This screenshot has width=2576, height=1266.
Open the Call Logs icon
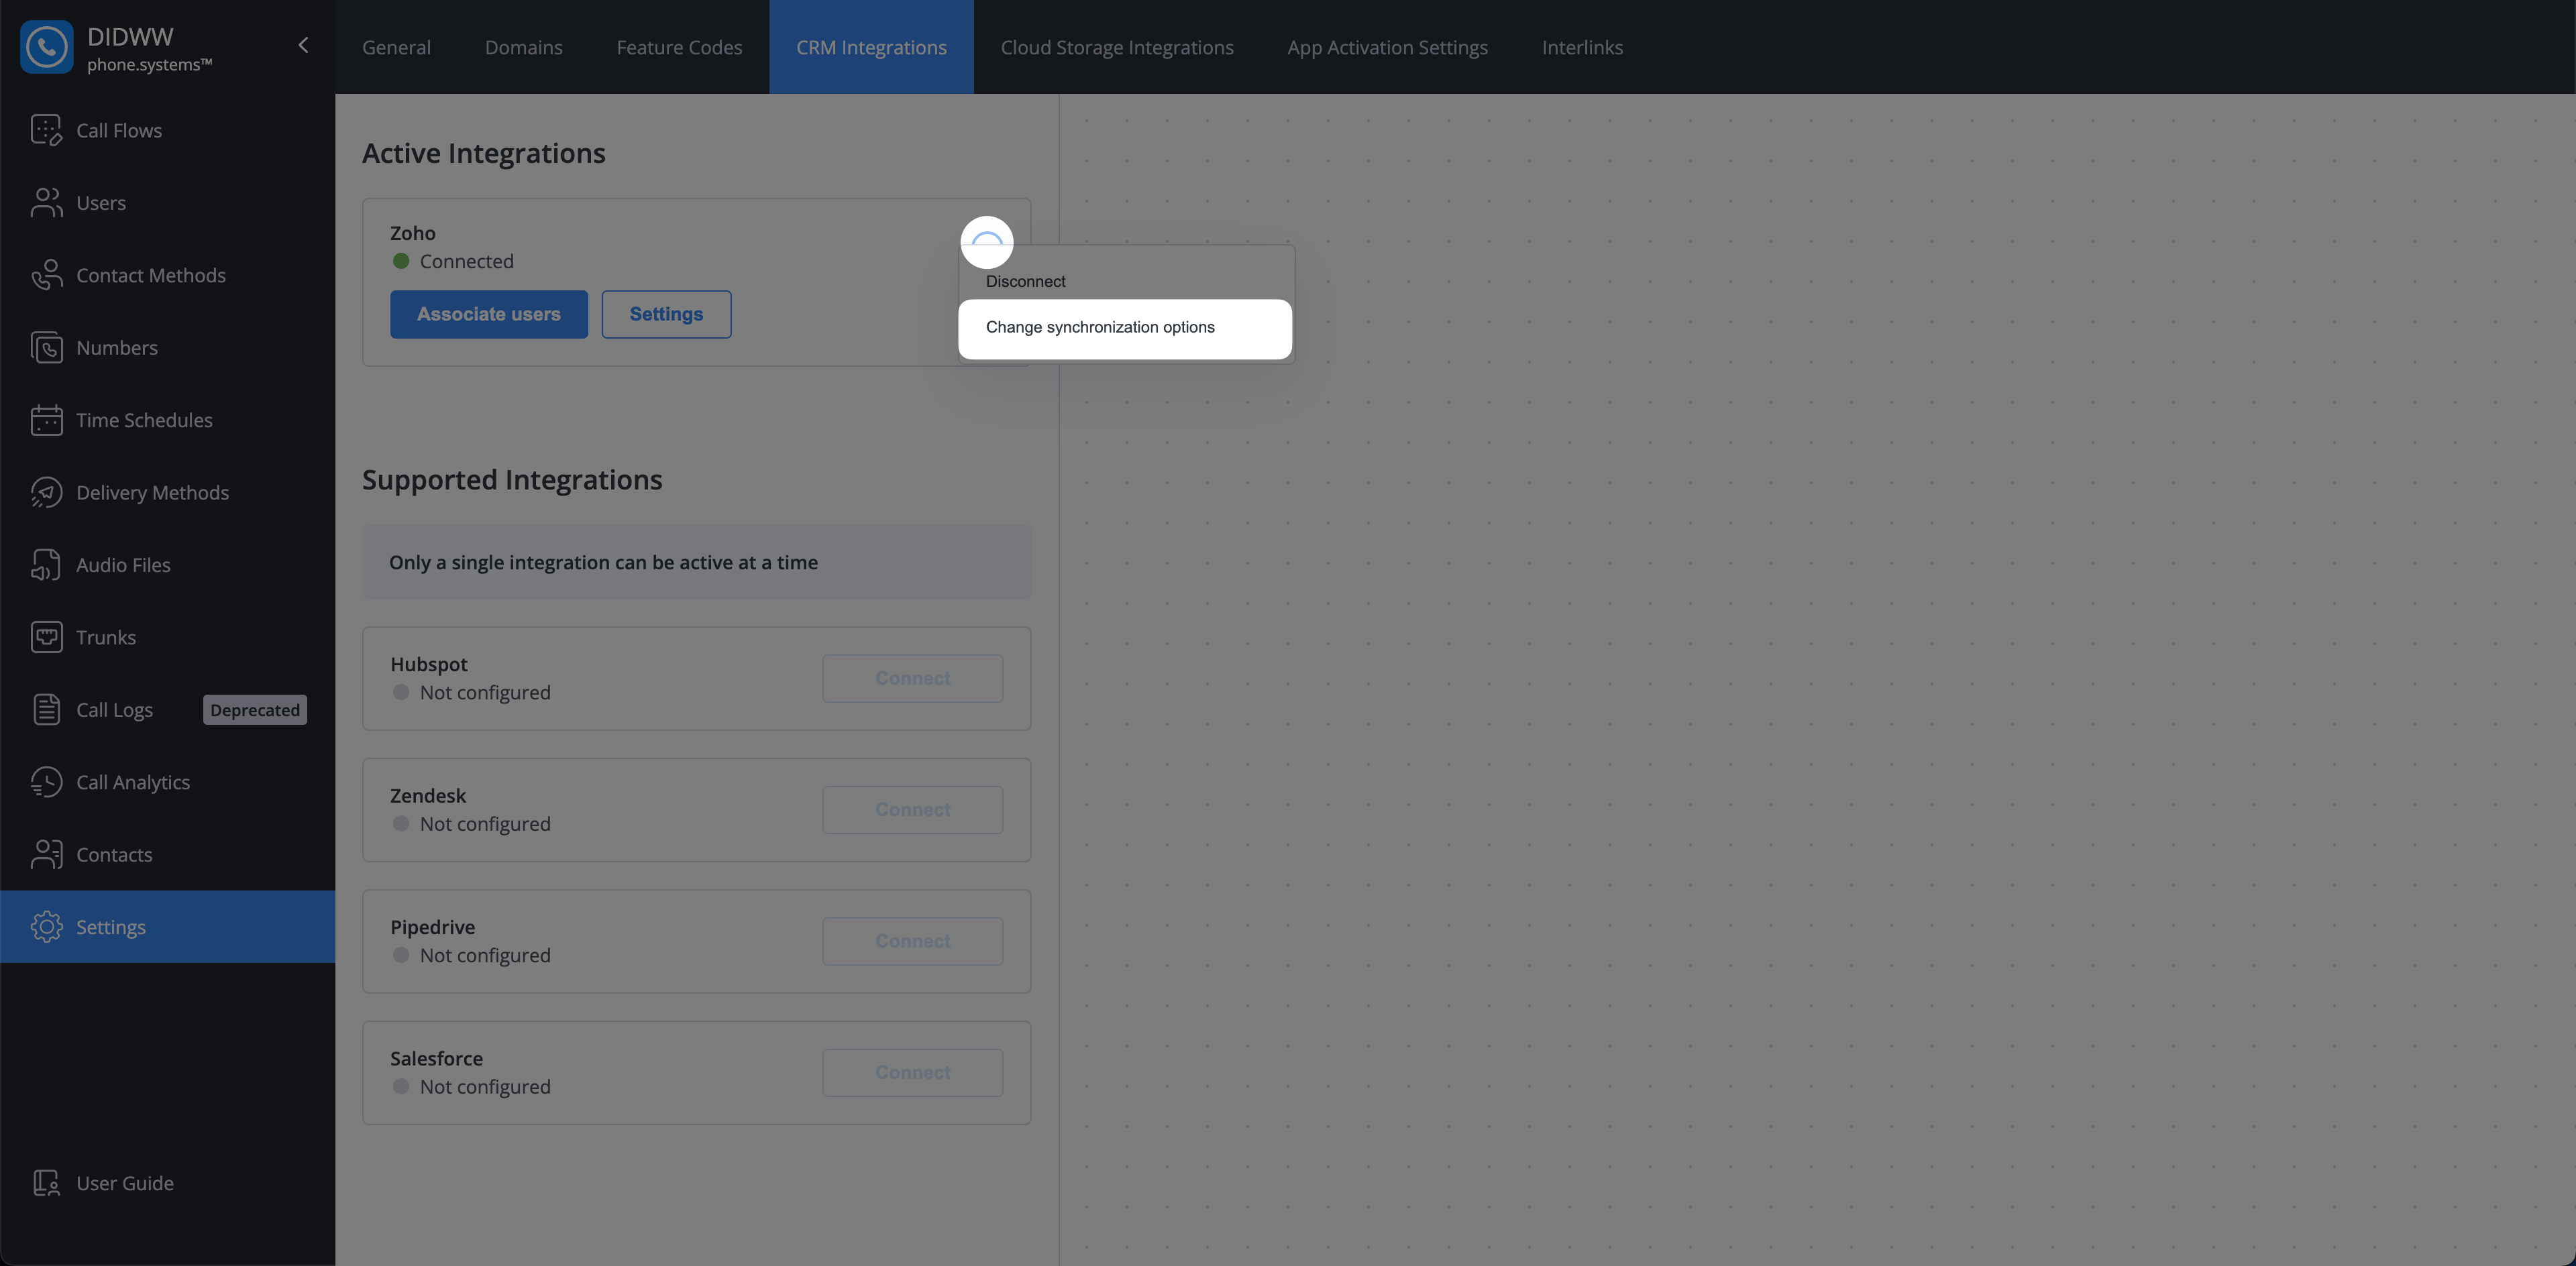coord(46,709)
